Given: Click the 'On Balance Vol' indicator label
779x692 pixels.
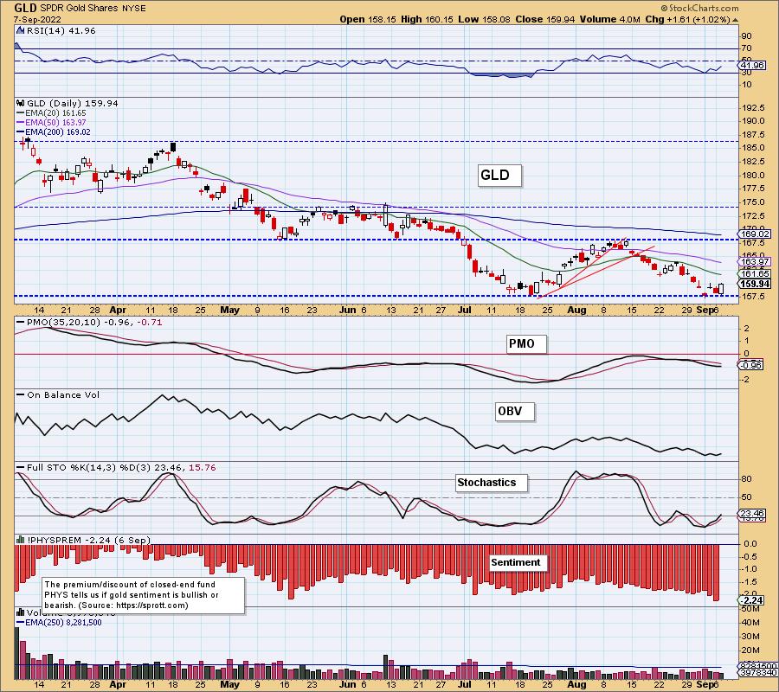Looking at the screenshot, I should (x=63, y=395).
